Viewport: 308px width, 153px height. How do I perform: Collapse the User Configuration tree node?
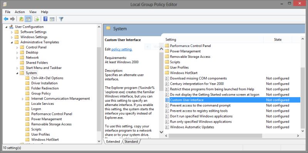coord(7,27)
